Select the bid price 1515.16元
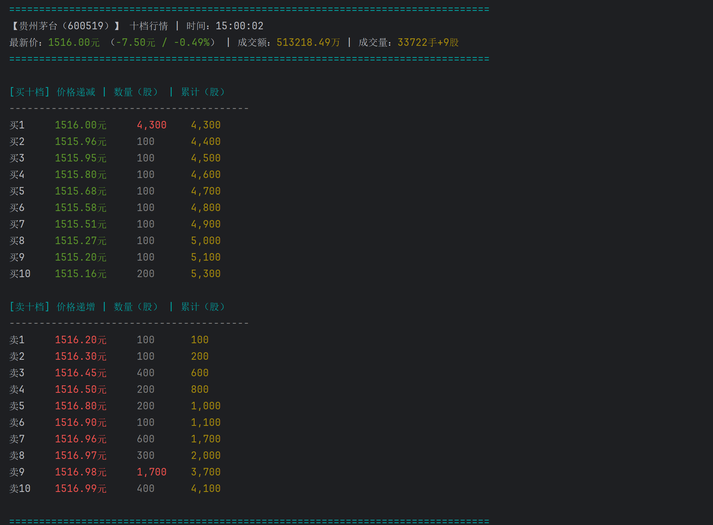 81,274
